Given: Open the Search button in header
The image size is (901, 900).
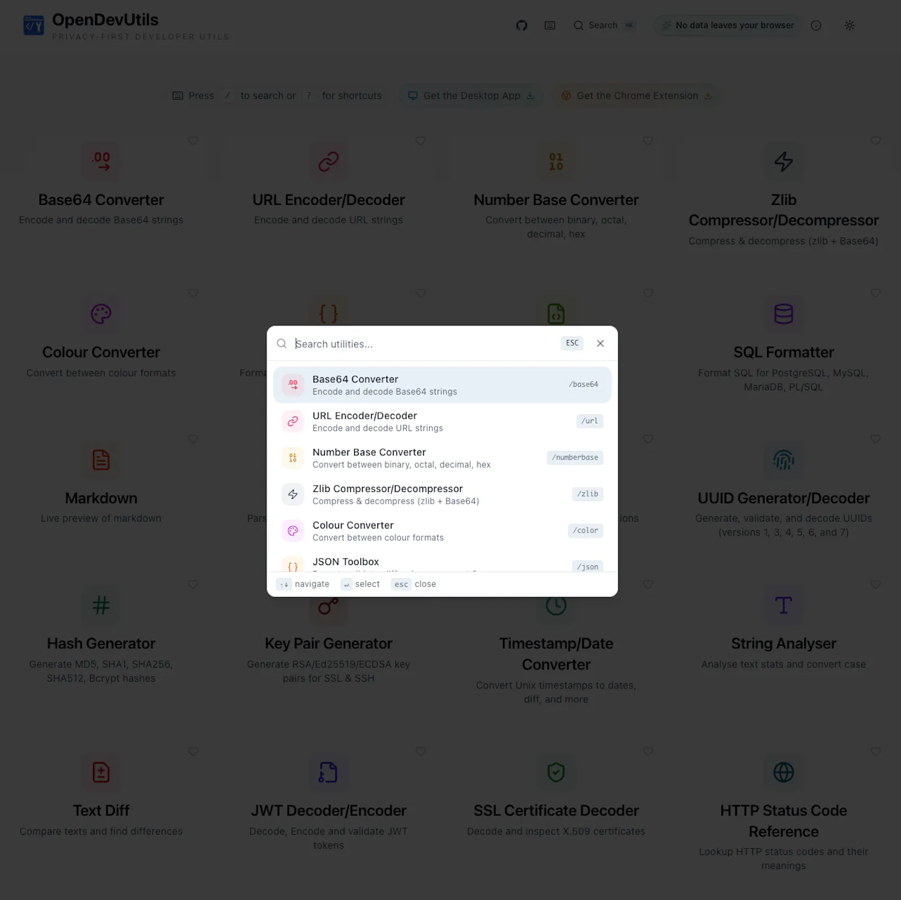Looking at the screenshot, I should pos(604,25).
